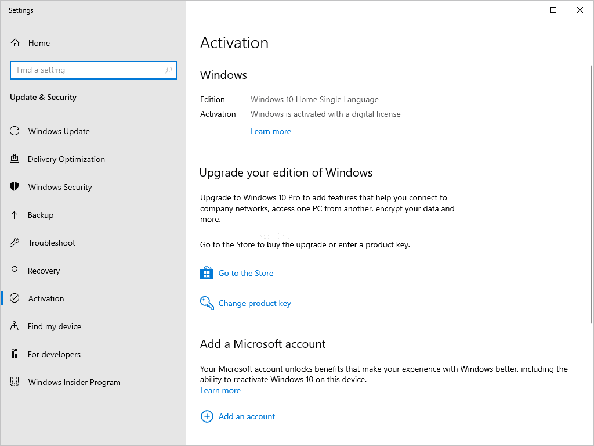Image resolution: width=594 pixels, height=446 pixels.
Task: Click Go to the Store link
Action: click(x=245, y=273)
